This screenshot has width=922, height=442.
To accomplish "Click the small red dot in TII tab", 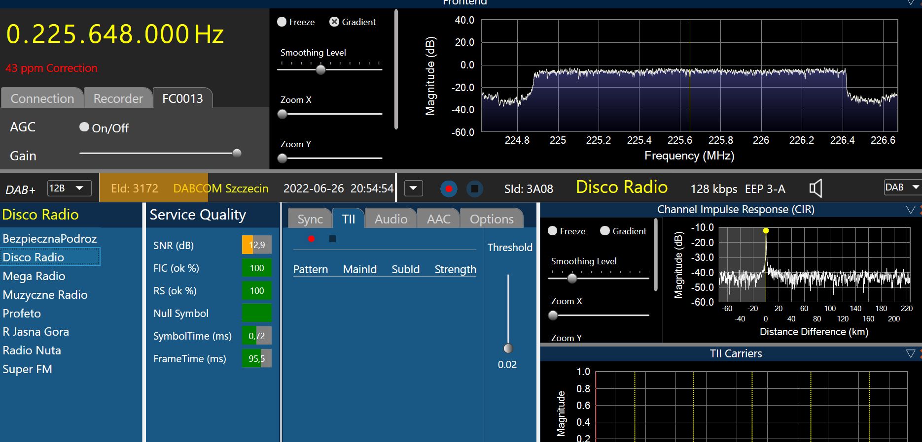I will tap(311, 239).
